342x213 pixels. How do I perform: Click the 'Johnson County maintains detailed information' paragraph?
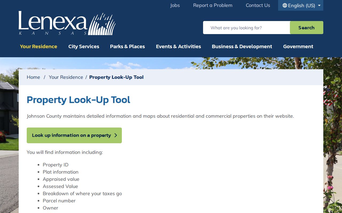(160, 116)
